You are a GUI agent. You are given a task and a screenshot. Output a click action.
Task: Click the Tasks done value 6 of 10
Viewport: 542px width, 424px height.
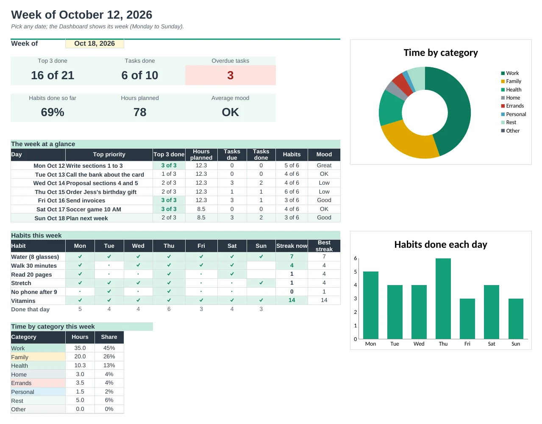click(140, 75)
